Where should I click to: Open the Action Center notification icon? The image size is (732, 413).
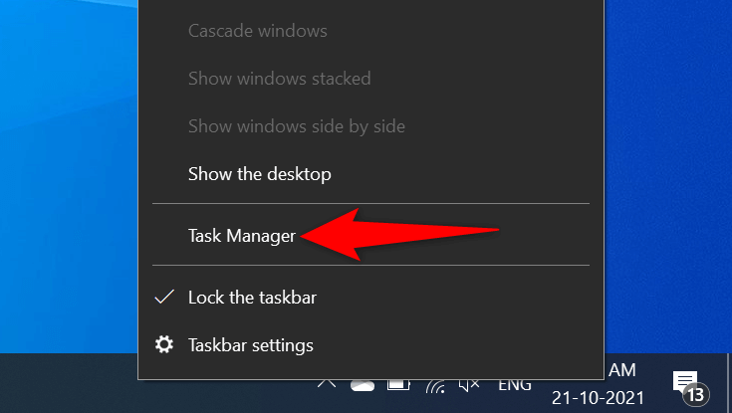(684, 382)
